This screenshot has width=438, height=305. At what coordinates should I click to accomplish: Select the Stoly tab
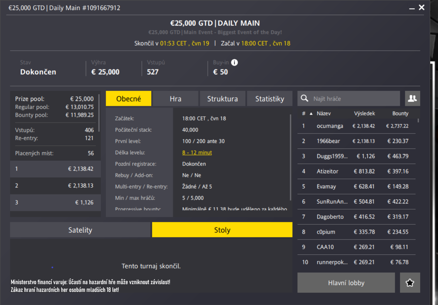222,230
